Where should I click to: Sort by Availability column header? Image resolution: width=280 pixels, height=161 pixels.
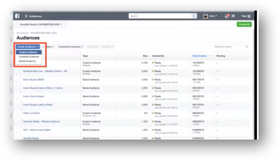[x=158, y=56]
